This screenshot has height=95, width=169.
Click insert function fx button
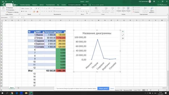(x=22, y=17)
